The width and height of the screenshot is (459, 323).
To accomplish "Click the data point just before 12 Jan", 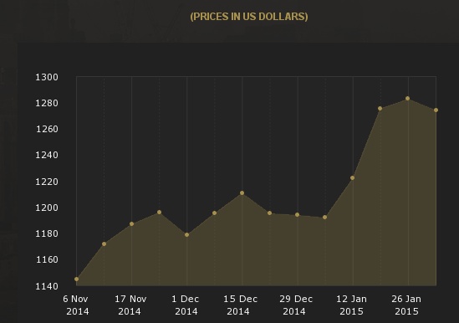I will [x=325, y=218].
